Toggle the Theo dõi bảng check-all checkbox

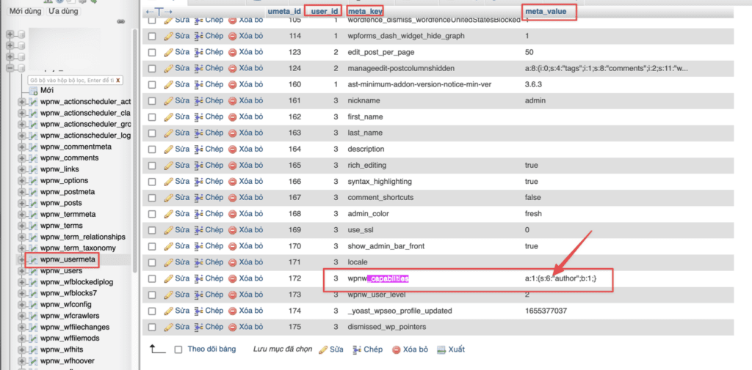point(178,350)
